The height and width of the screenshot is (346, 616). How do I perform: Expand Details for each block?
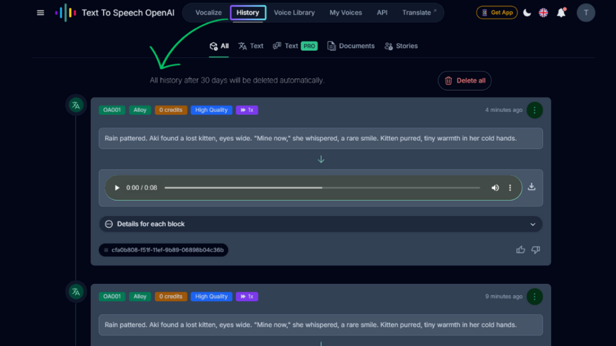point(321,224)
